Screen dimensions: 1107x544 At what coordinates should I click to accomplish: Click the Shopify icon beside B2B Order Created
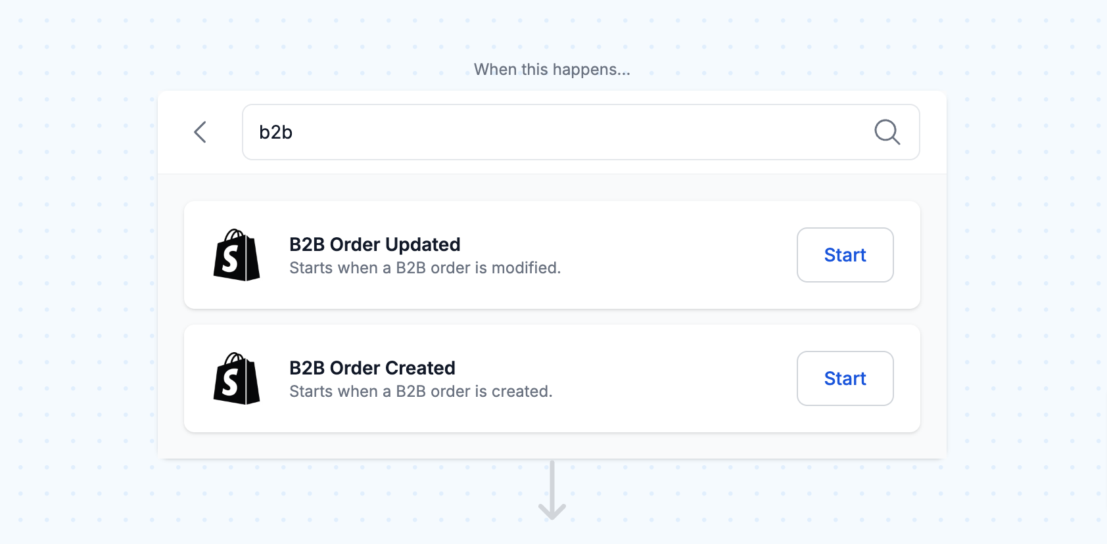[237, 378]
